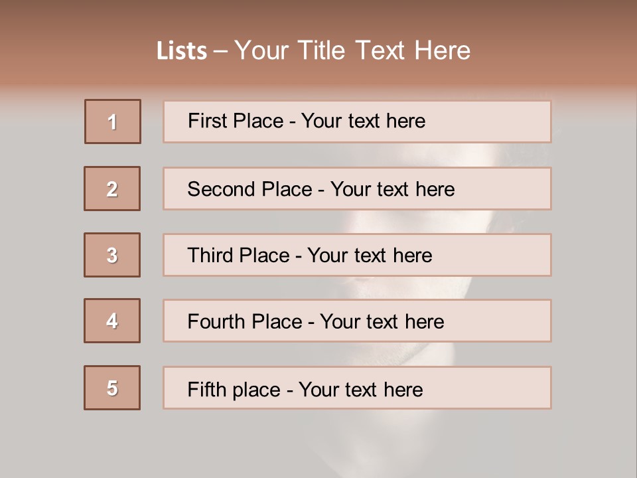Click the number 3 square
Screen dimensions: 637x478
point(112,255)
